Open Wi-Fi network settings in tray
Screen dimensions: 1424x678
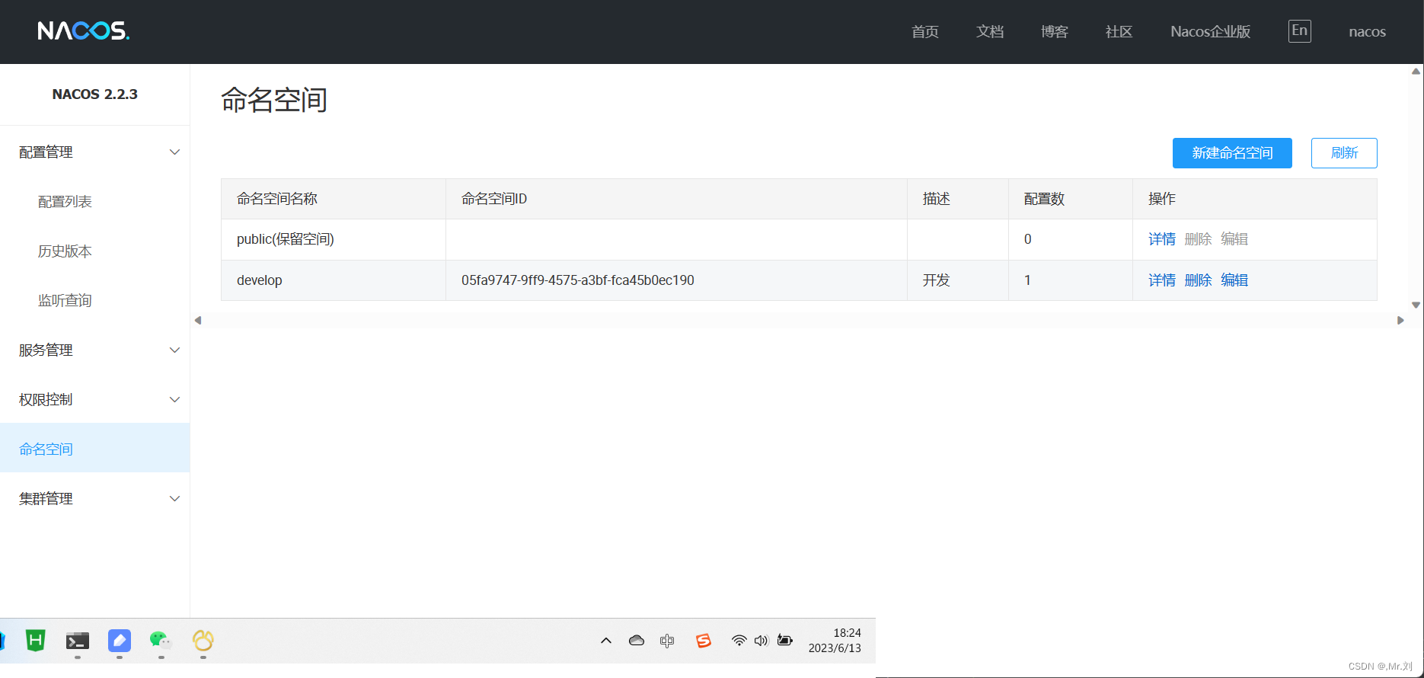(739, 641)
